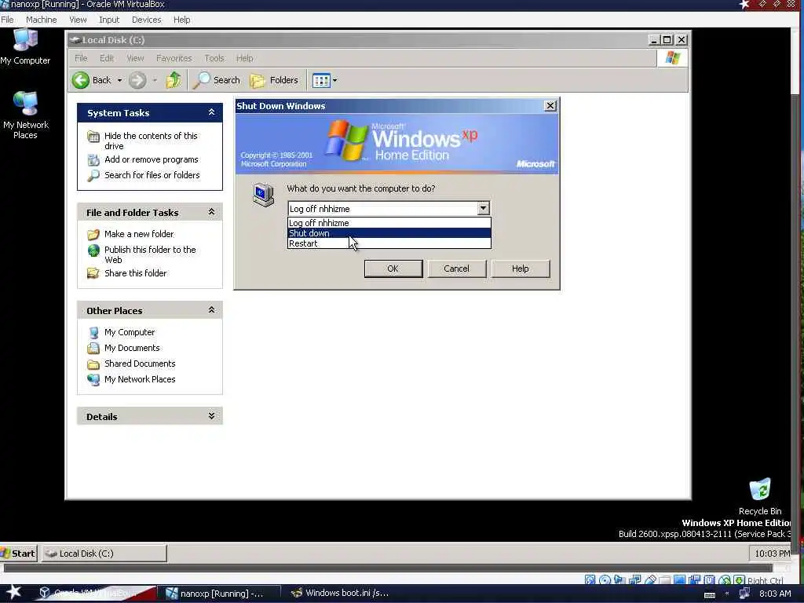This screenshot has height=603, width=804.
Task: Switch to Windows boot.ini host taskbar item
Action: (339, 594)
